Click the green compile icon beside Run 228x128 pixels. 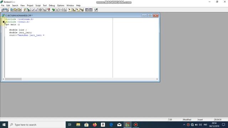click(x=28, y=10)
